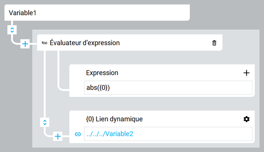Click the Expression label
Screen dimensions: 264x152
(102, 73)
